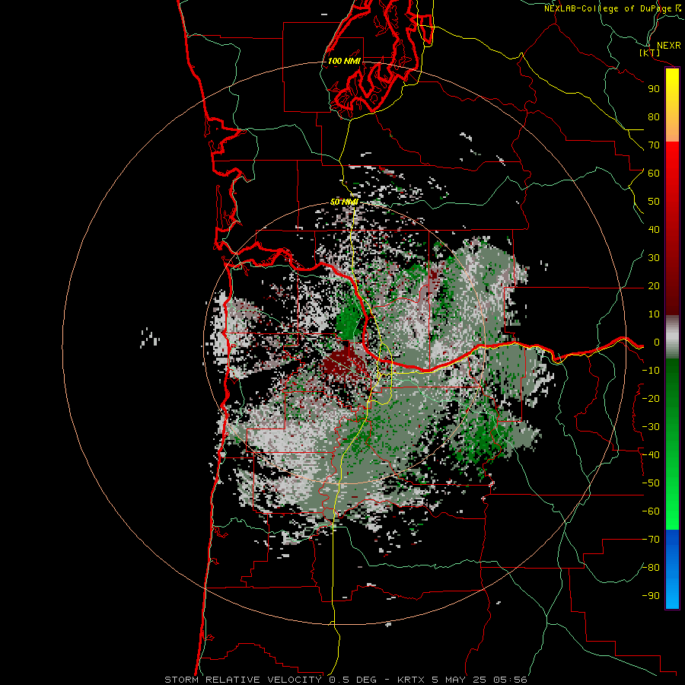Click the 0.5 DEG elevation text
The height and width of the screenshot is (685, 685).
pyautogui.click(x=359, y=680)
